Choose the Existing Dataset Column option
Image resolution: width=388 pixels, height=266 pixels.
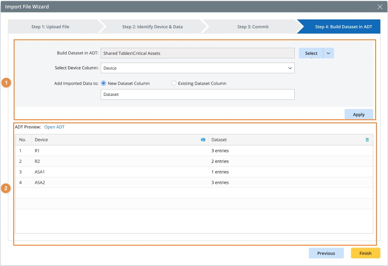[x=174, y=83]
